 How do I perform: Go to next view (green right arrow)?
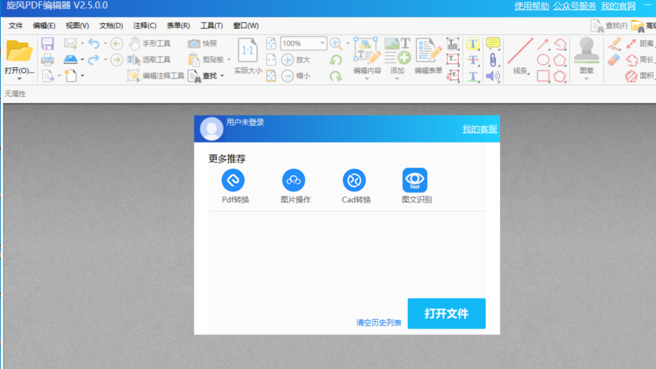(117, 60)
